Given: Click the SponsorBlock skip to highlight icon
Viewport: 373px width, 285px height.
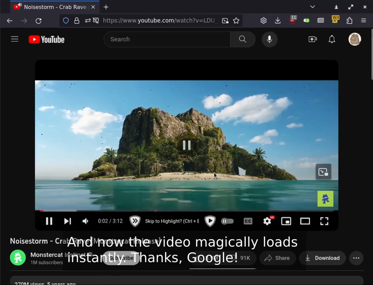Looking at the screenshot, I should [135, 221].
